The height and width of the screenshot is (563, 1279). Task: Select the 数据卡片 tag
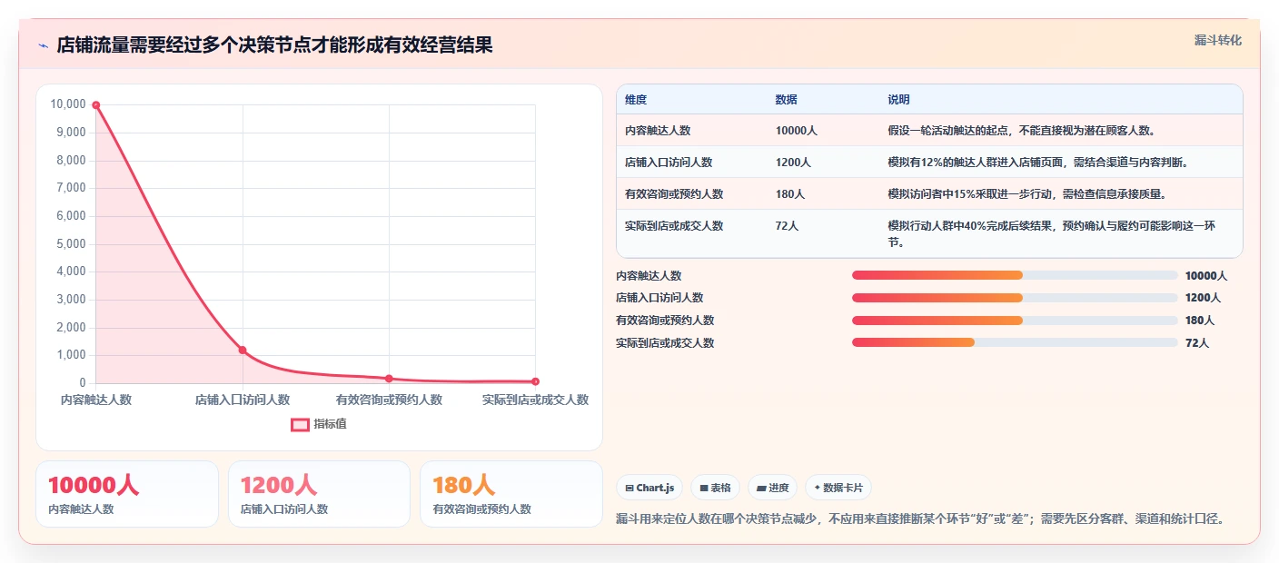[838, 488]
